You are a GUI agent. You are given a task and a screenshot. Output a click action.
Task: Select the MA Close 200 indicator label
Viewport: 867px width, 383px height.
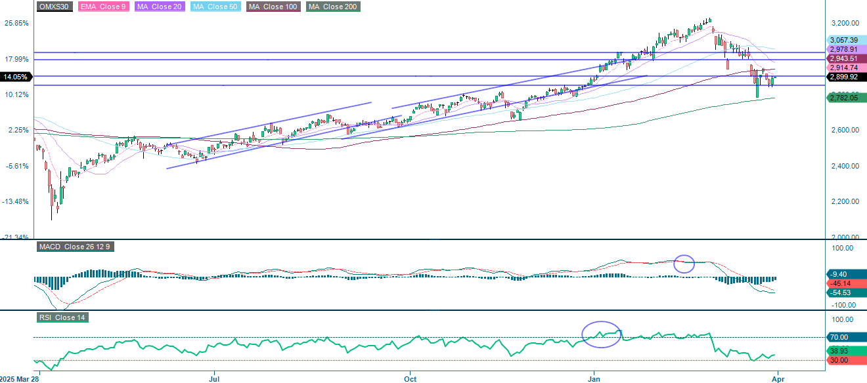click(333, 7)
